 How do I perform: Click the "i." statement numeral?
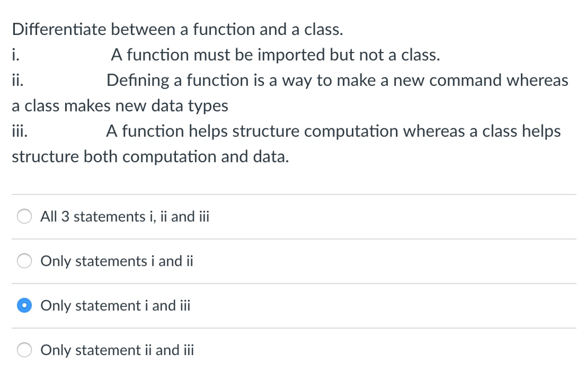(15, 55)
